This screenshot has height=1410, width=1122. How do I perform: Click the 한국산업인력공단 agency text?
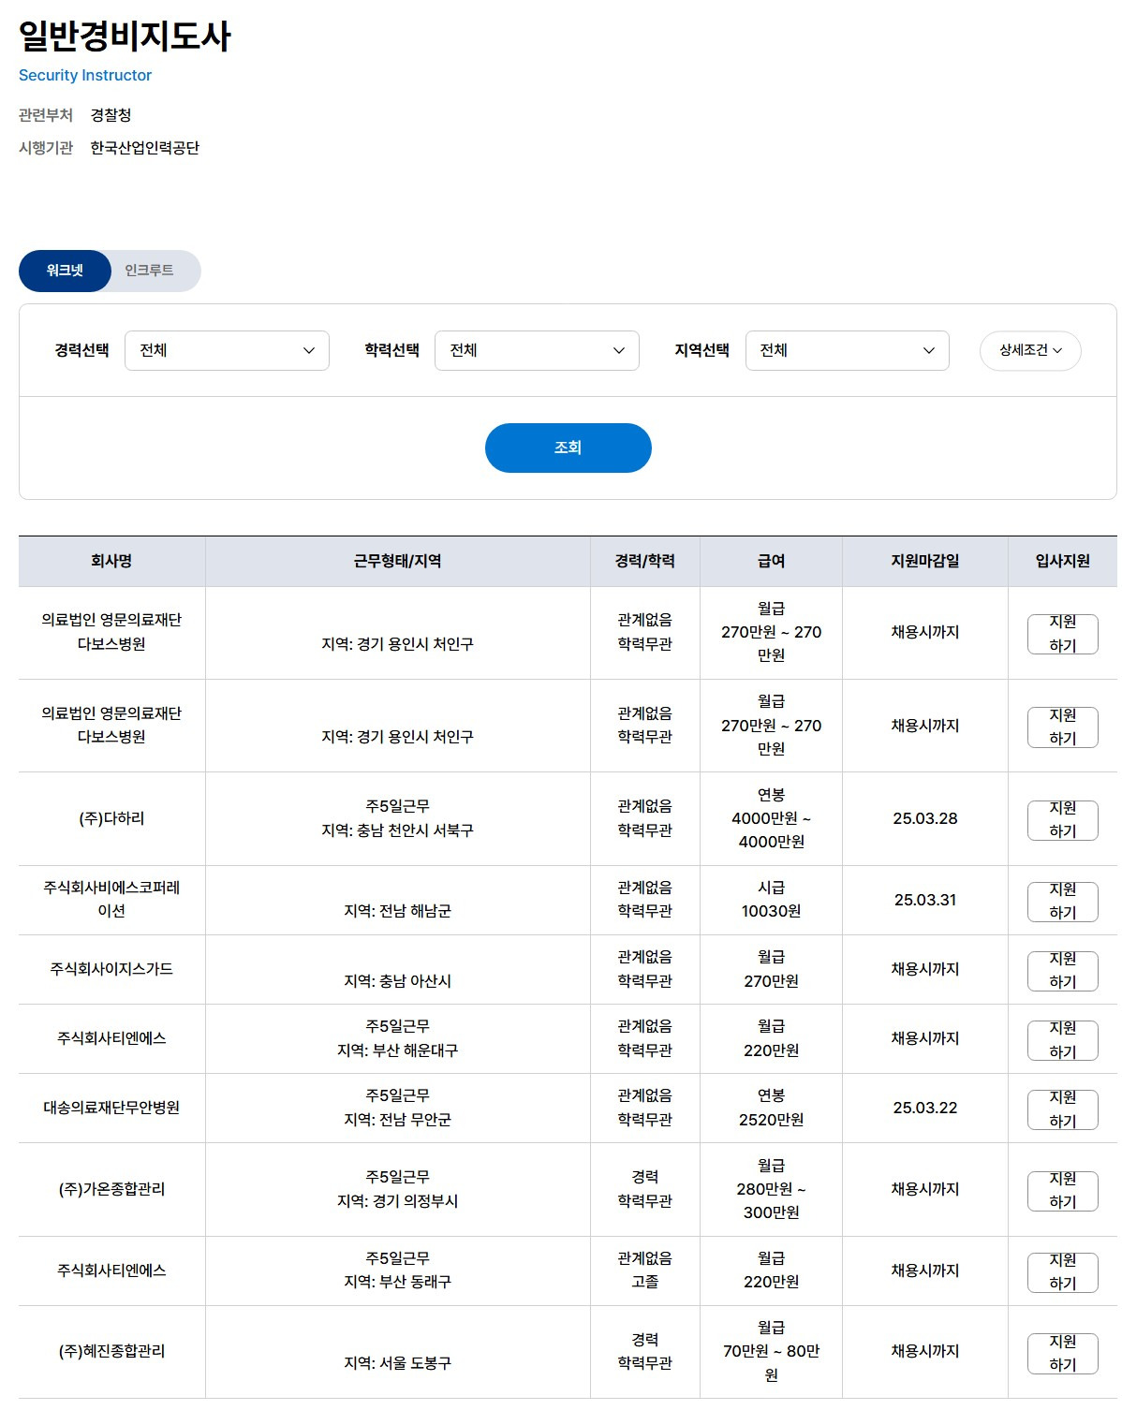coord(145,148)
